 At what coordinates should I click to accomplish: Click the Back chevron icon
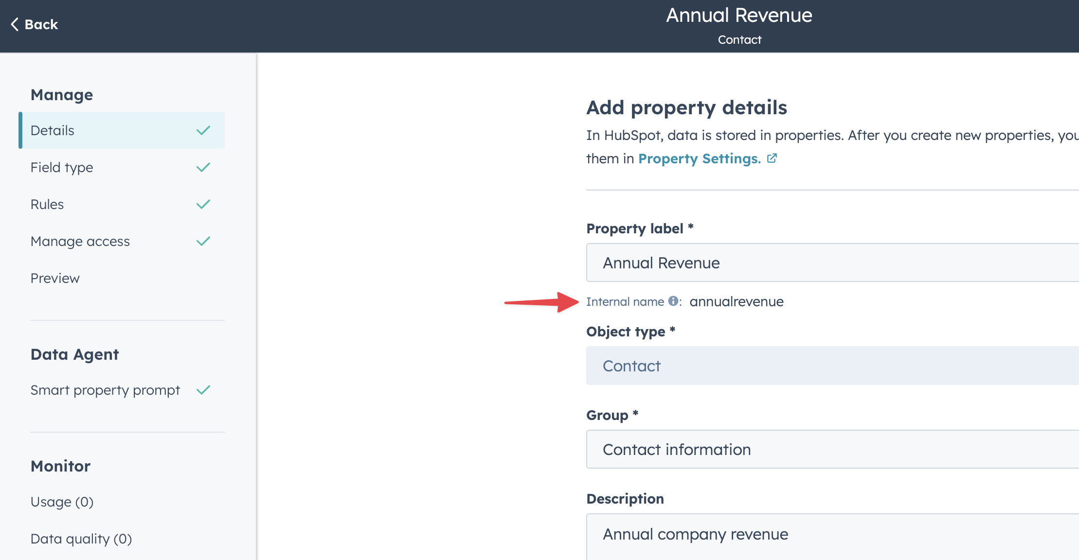pos(14,24)
